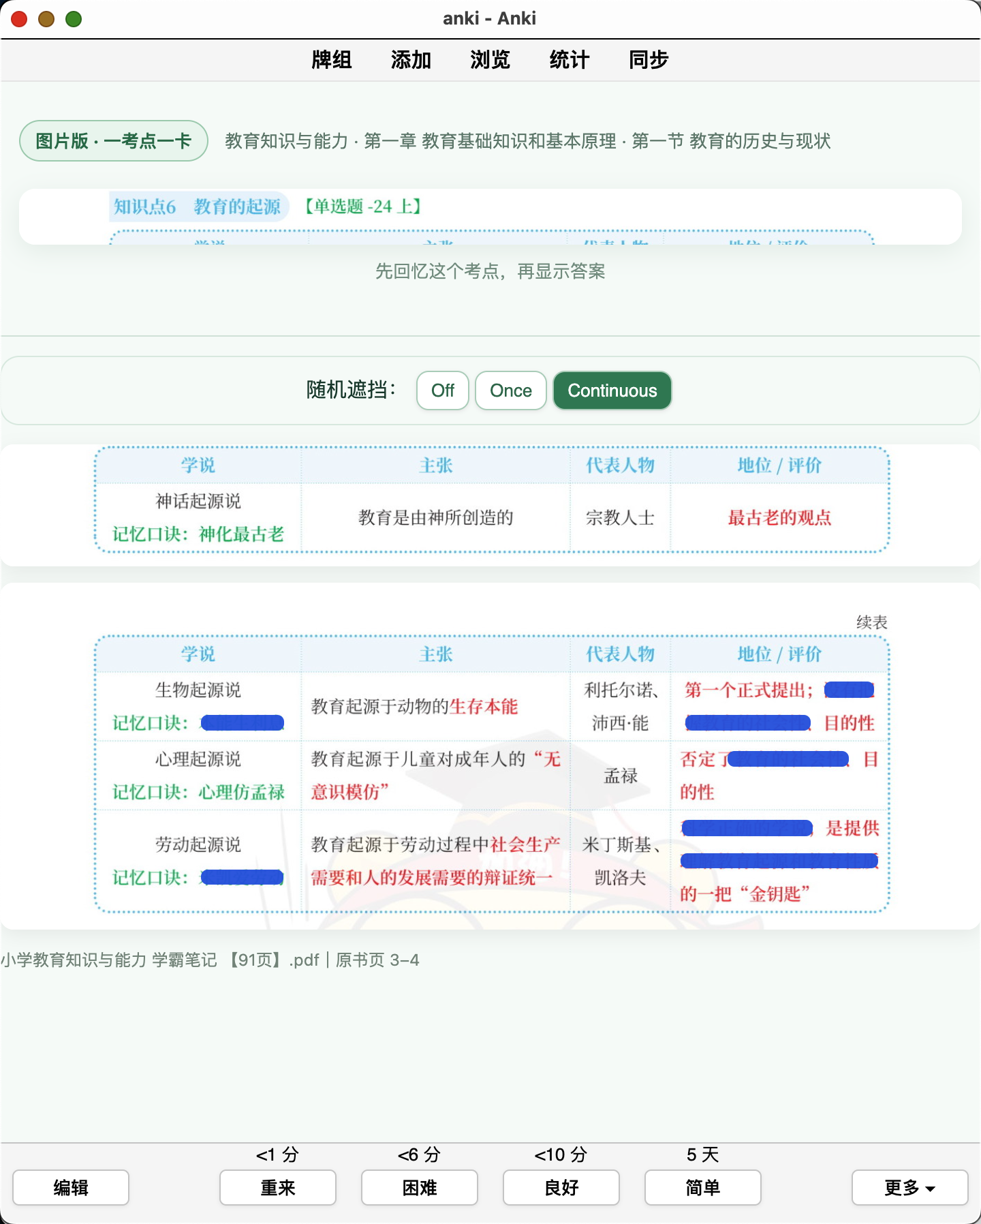
Task: Click the 图片版 · 一考点一卡 tag pill
Action: 114,141
